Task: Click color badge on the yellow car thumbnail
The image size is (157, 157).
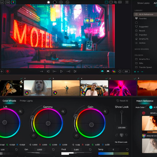Action: coord(83,93)
